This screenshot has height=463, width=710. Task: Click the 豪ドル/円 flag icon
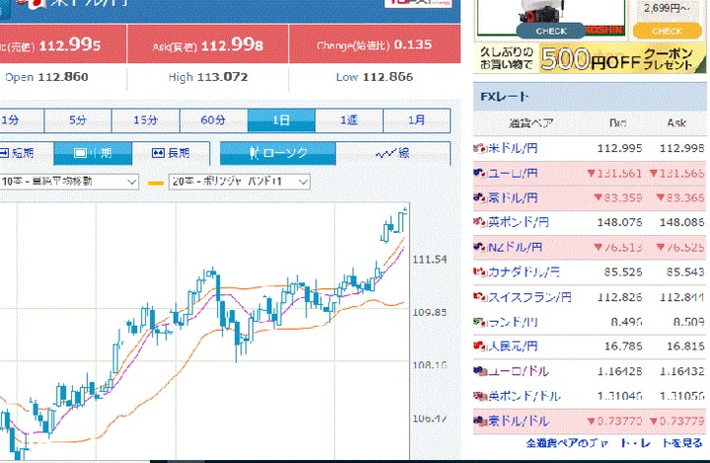(480, 197)
